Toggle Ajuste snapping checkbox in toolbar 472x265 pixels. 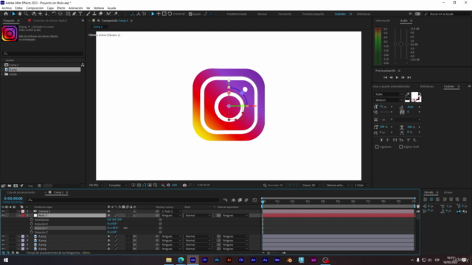[190, 14]
